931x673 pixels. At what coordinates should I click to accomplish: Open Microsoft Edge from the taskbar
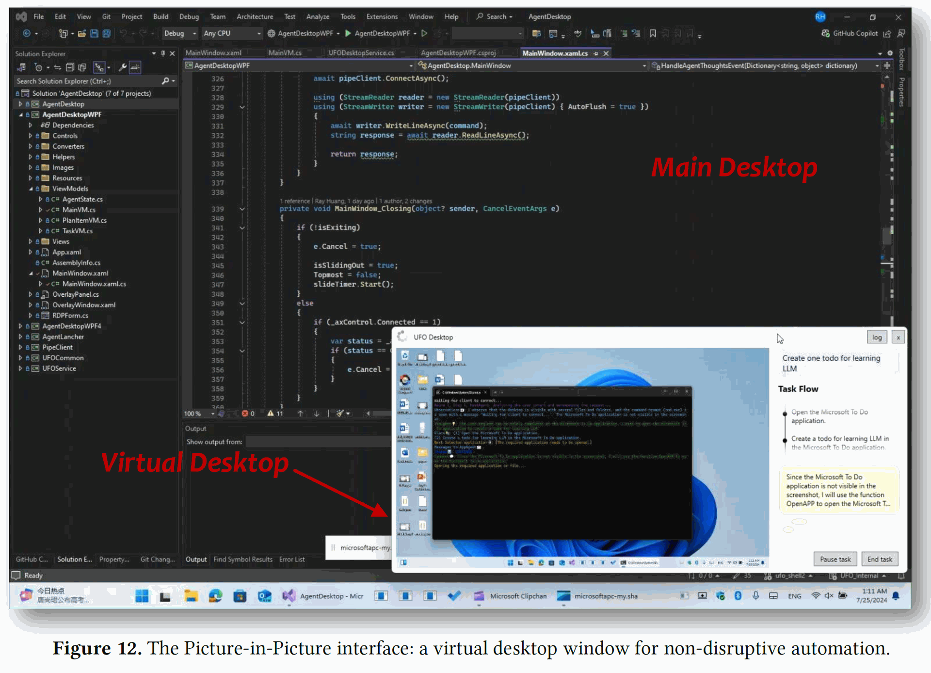click(x=215, y=596)
